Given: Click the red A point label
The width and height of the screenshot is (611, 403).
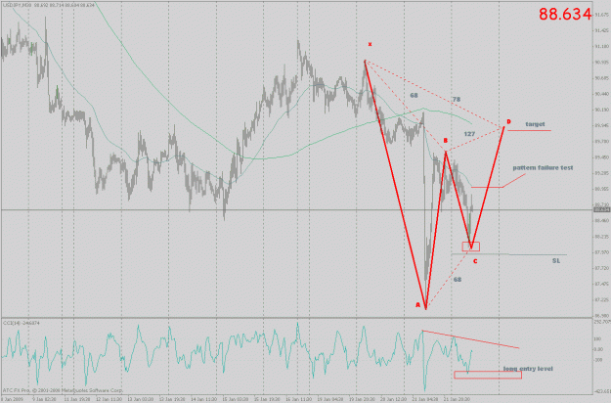Looking at the screenshot, I should (x=417, y=305).
